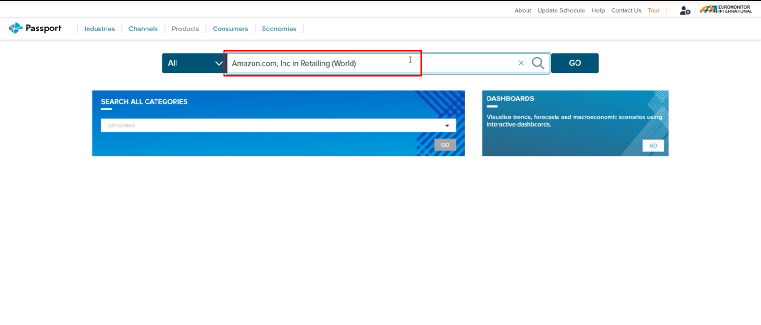Open the Economies menu
Screen dimensions: 761x325
coord(279,29)
